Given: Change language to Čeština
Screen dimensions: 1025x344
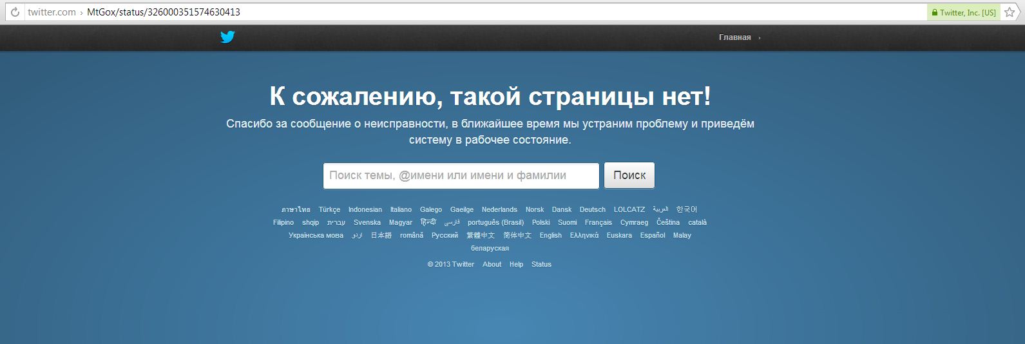Looking at the screenshot, I should coord(668,222).
